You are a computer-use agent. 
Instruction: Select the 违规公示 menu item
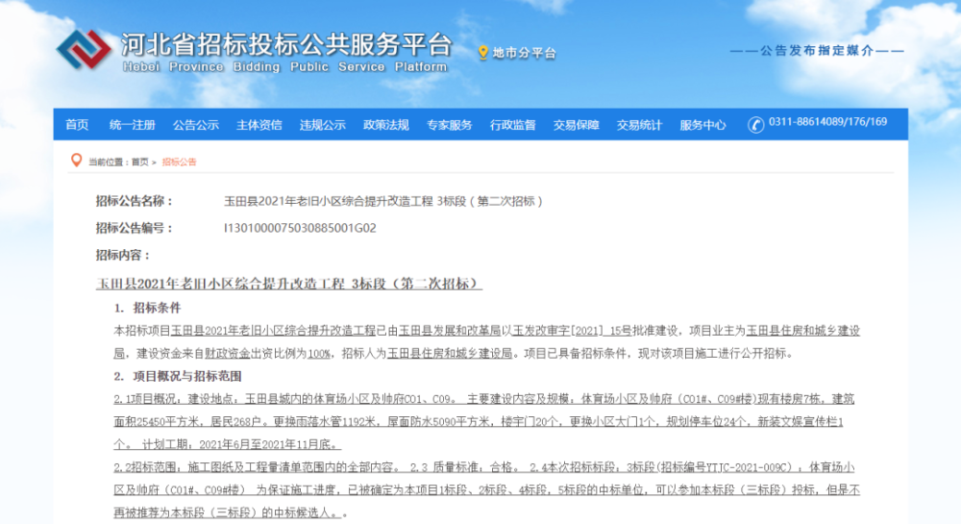click(322, 125)
